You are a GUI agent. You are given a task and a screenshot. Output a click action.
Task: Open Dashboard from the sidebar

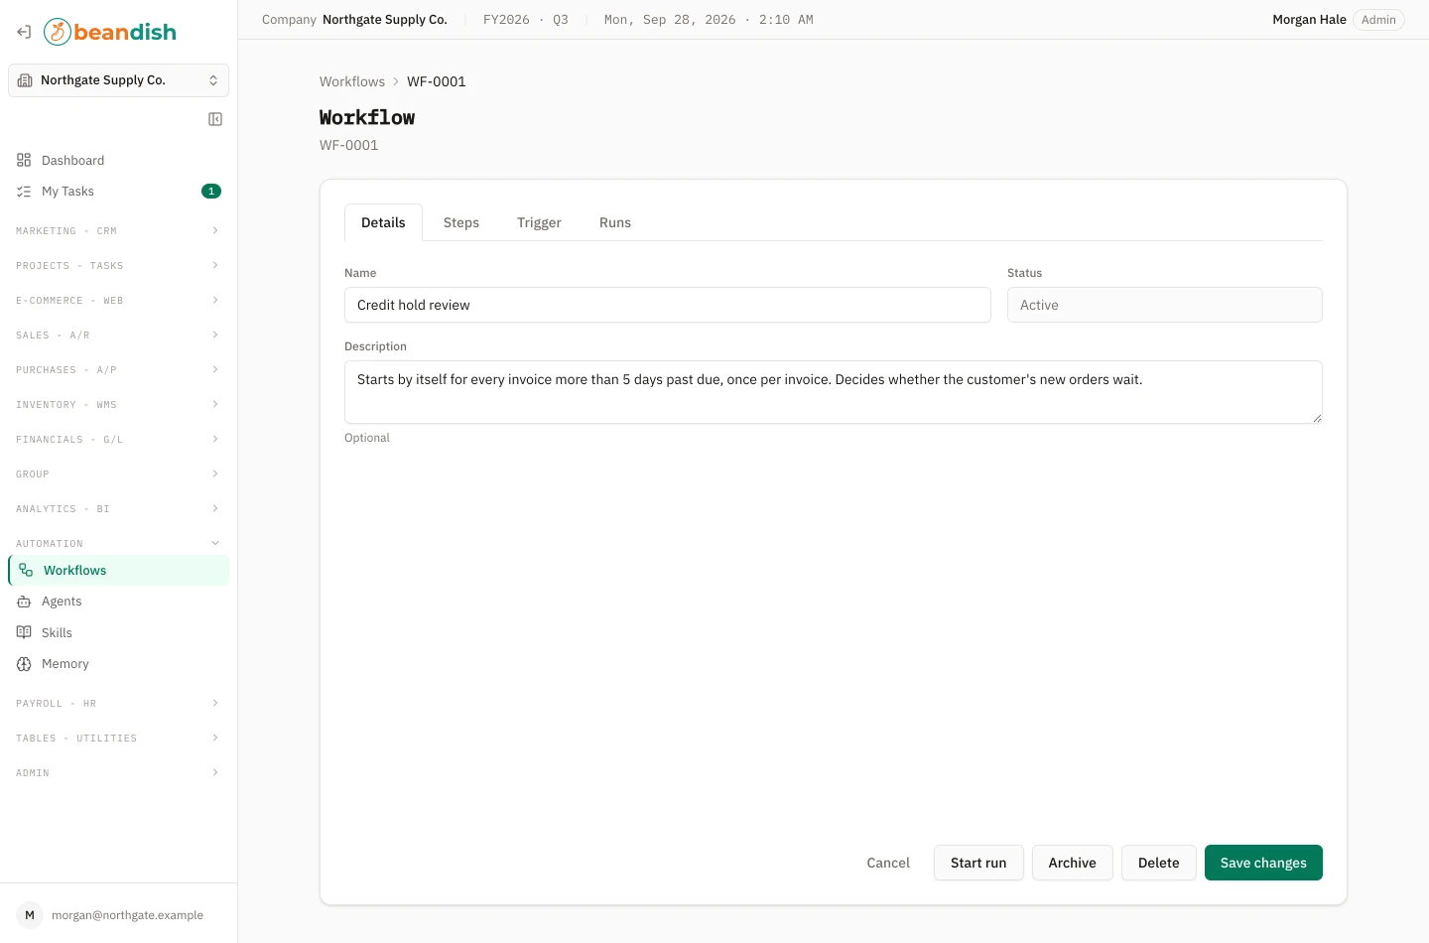(x=118, y=161)
